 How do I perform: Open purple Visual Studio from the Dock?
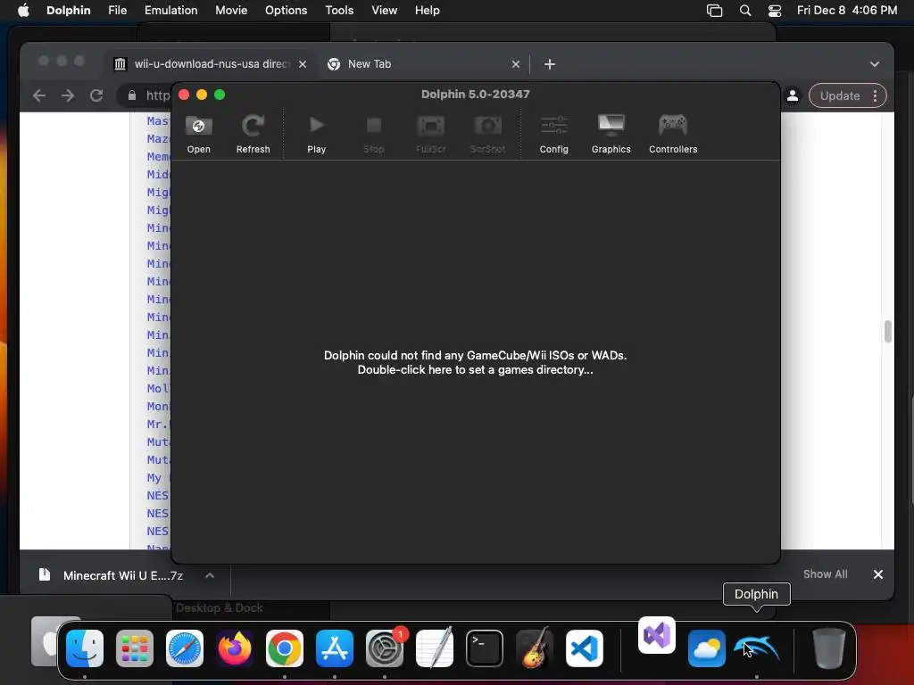click(x=657, y=635)
